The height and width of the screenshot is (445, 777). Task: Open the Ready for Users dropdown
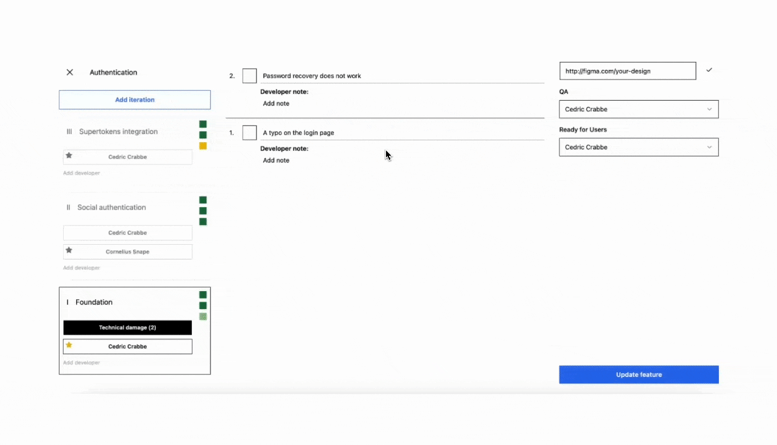pyautogui.click(x=638, y=147)
